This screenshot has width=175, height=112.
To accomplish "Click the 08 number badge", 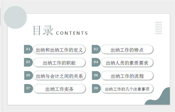I will (96, 88).
